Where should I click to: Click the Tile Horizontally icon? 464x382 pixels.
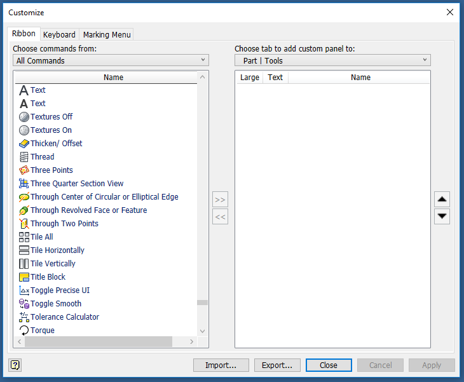24,250
